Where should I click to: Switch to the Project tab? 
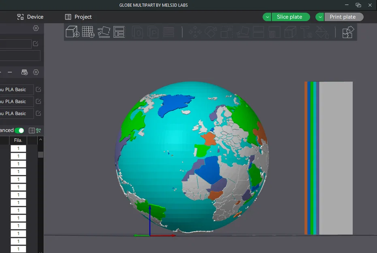point(79,17)
